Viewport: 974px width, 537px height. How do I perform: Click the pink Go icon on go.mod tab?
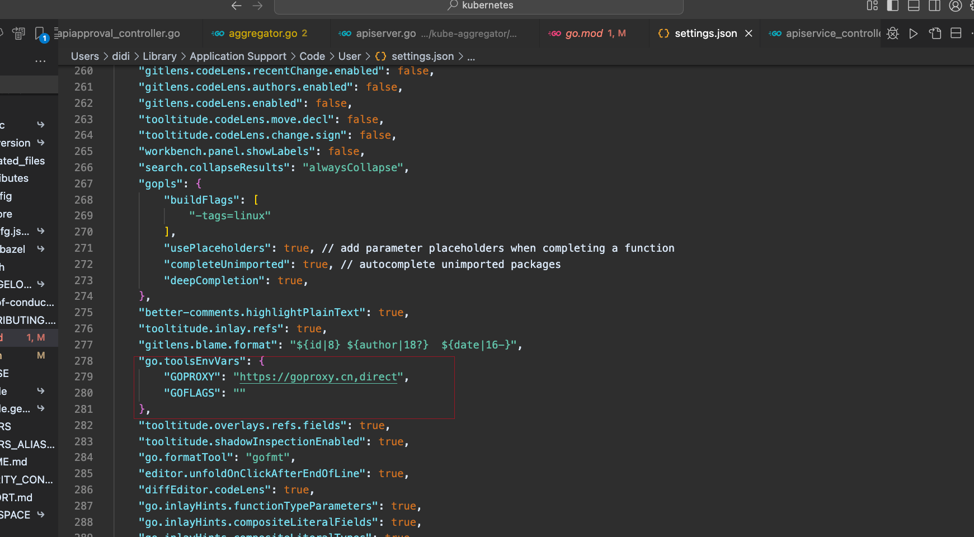pos(554,34)
